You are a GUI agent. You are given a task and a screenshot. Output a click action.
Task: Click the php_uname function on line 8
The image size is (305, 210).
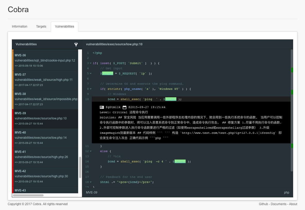[133, 89]
